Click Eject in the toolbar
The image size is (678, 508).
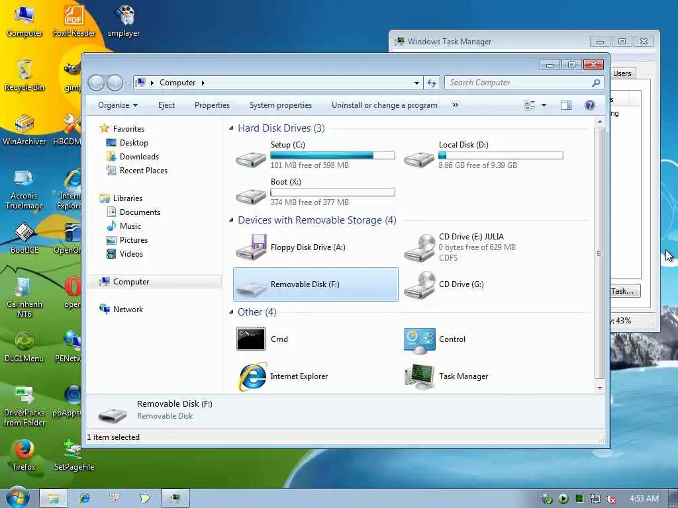pyautogui.click(x=166, y=105)
